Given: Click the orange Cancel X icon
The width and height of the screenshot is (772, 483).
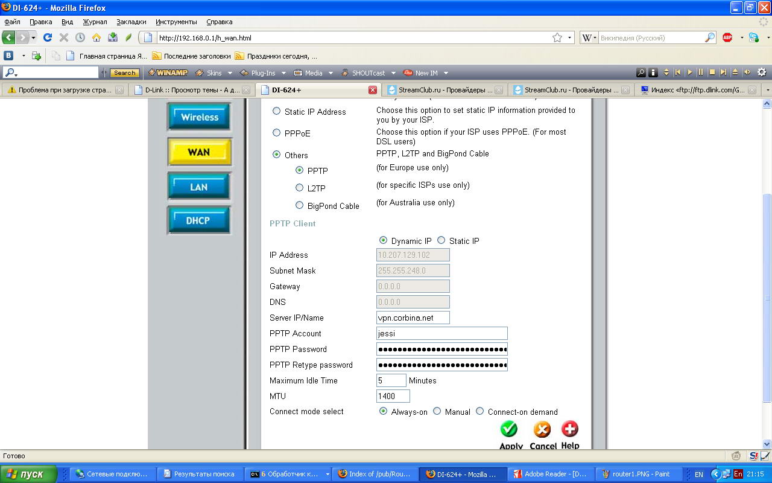Looking at the screenshot, I should [542, 429].
